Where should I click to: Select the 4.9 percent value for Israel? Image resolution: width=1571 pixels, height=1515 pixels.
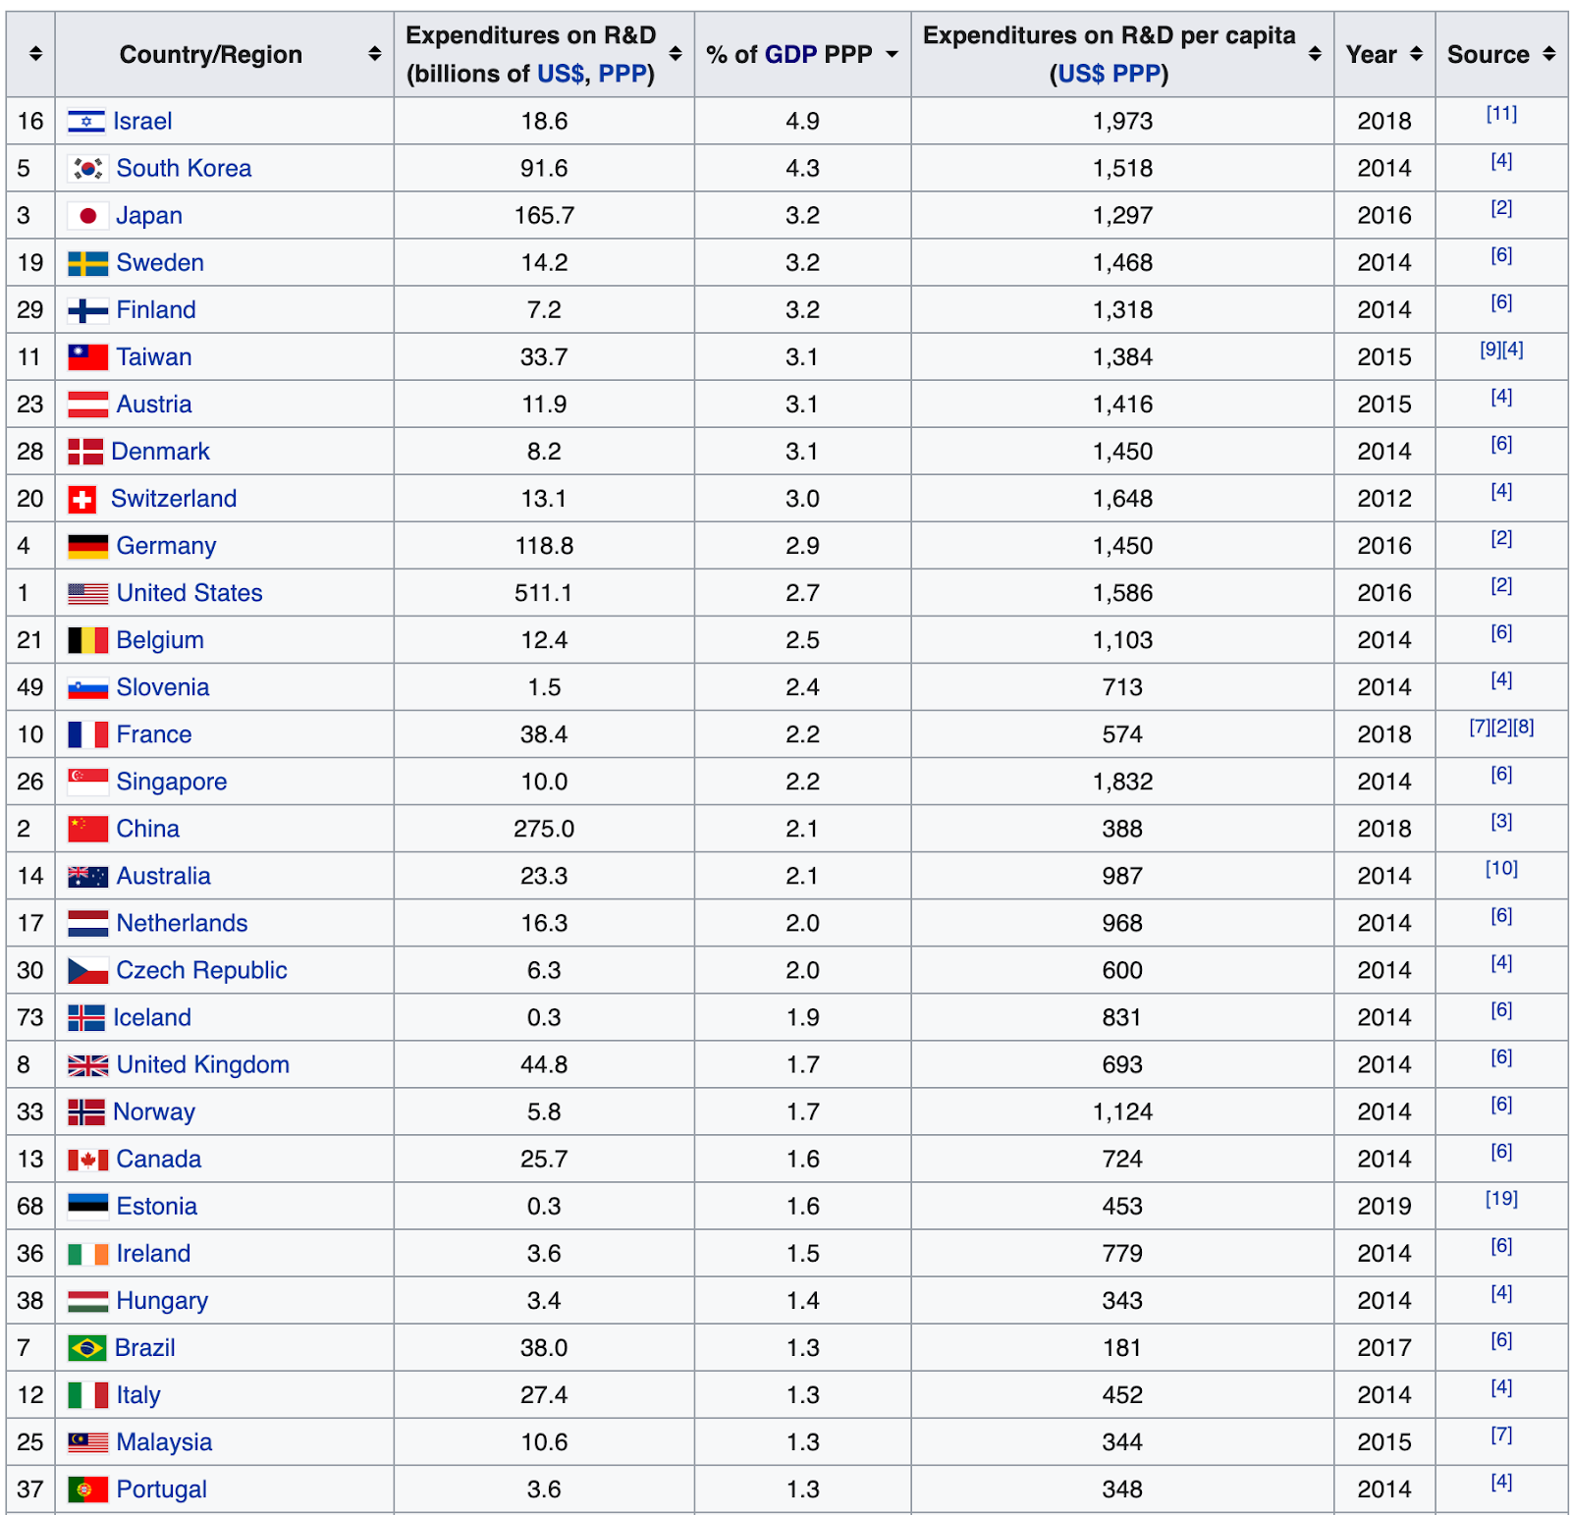(x=802, y=122)
